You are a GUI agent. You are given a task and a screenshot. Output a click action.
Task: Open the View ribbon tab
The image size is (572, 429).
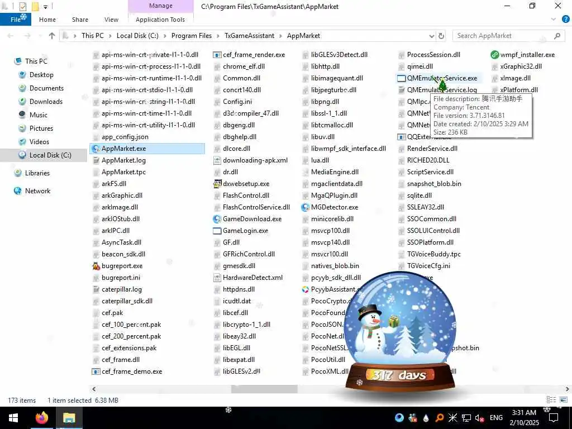pos(111,20)
